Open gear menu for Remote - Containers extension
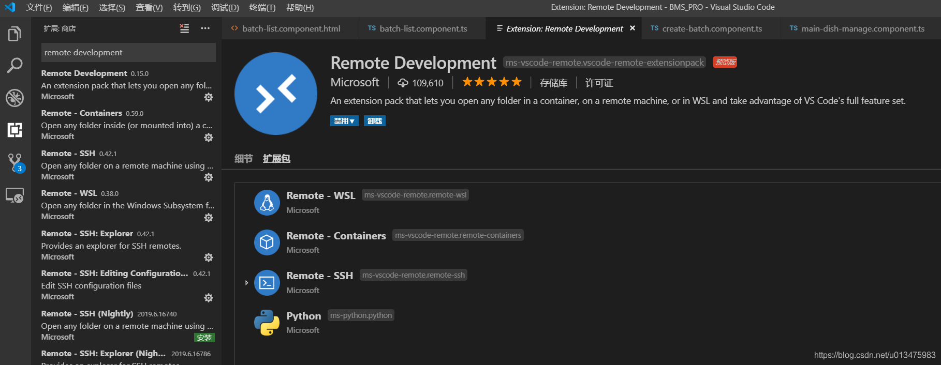Screen dimensions: 941x365 (209, 138)
